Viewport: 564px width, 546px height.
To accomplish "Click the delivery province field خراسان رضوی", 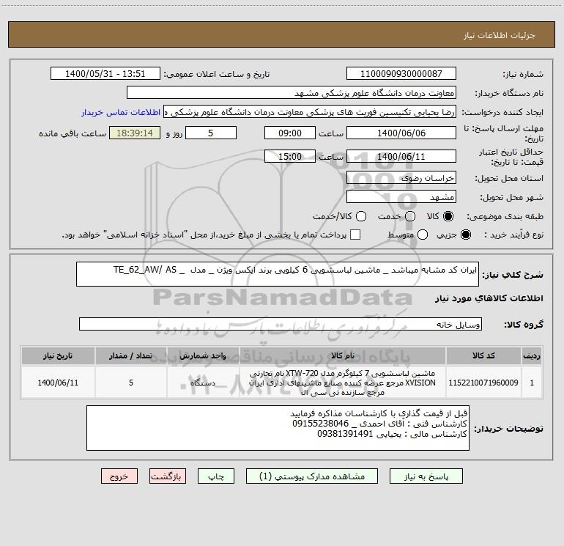I will coord(401,177).
